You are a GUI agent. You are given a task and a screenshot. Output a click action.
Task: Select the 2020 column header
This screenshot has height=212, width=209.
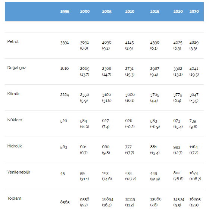pyautogui.click(x=178, y=12)
